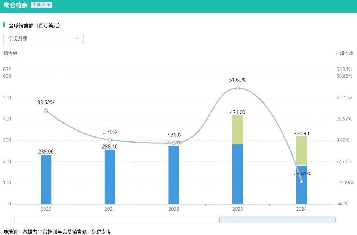The width and height of the screenshot is (357, 235).
Task: Click the 2022 blue sales bar
Action: point(174,175)
